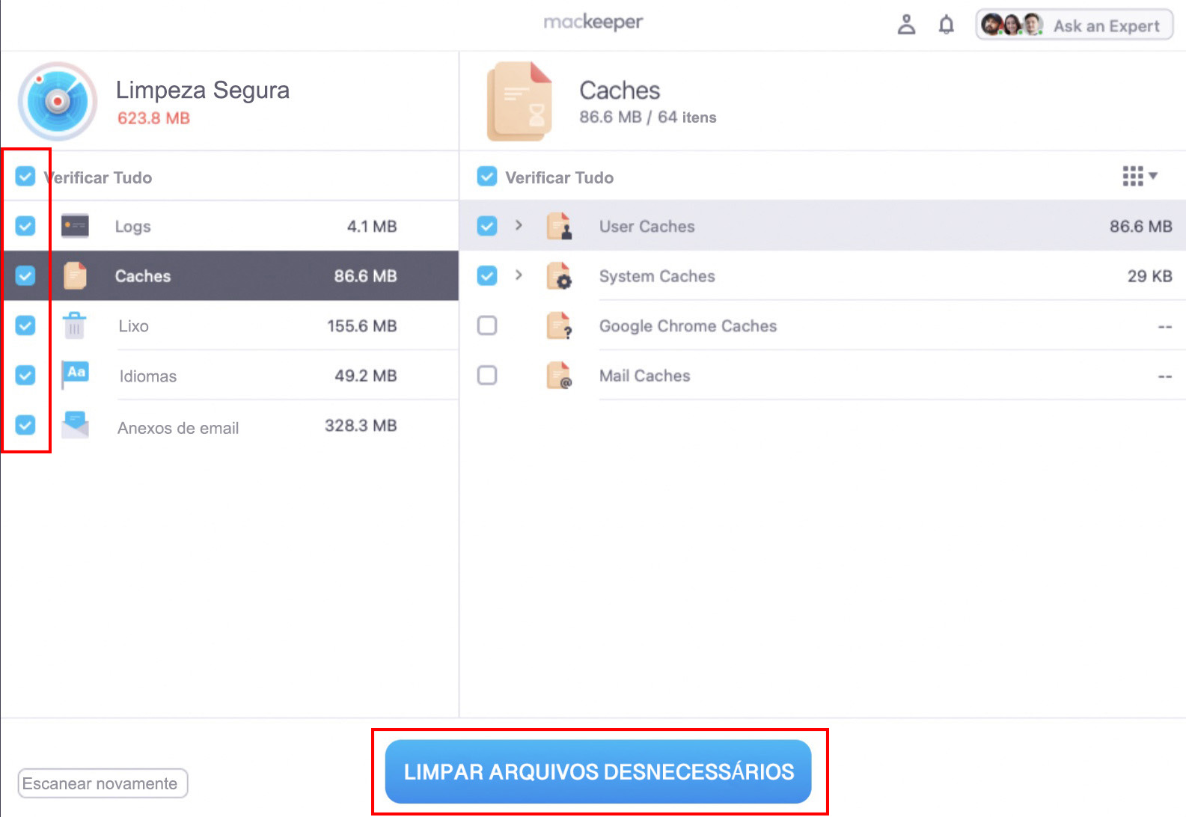Click the 623.8 MB total size text
1186x817 pixels.
pyautogui.click(x=153, y=118)
